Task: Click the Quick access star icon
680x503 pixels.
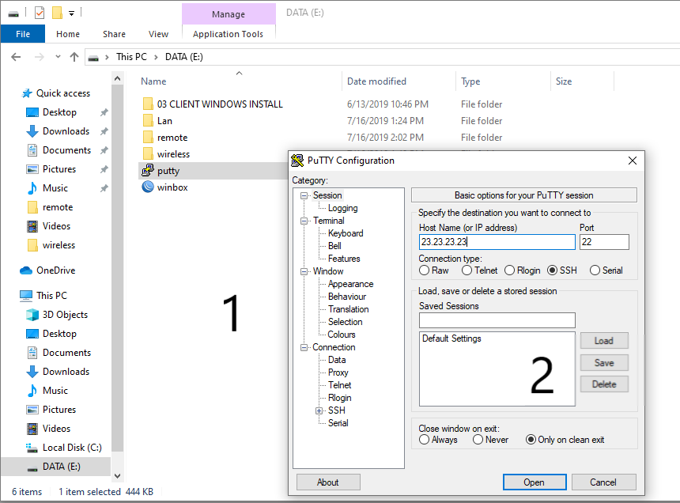Action: pyautogui.click(x=27, y=93)
